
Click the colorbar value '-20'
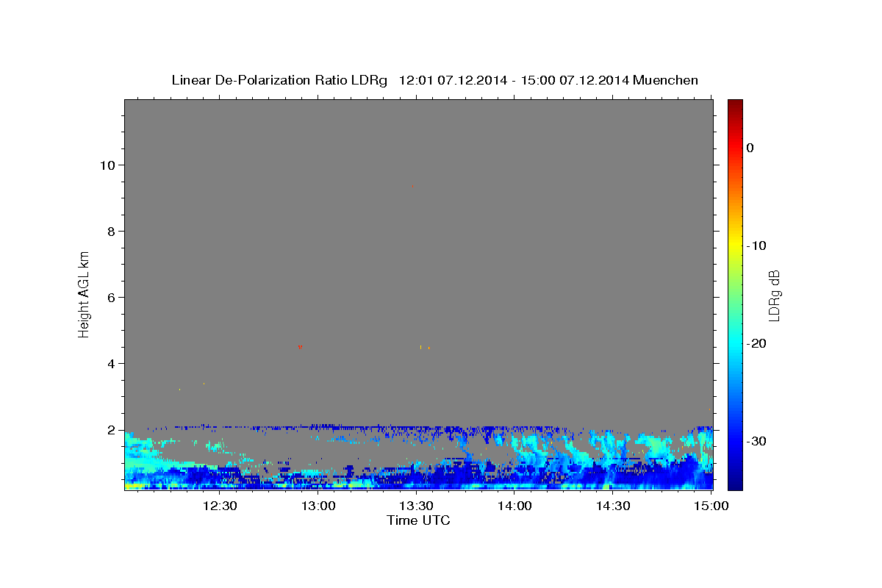(758, 343)
